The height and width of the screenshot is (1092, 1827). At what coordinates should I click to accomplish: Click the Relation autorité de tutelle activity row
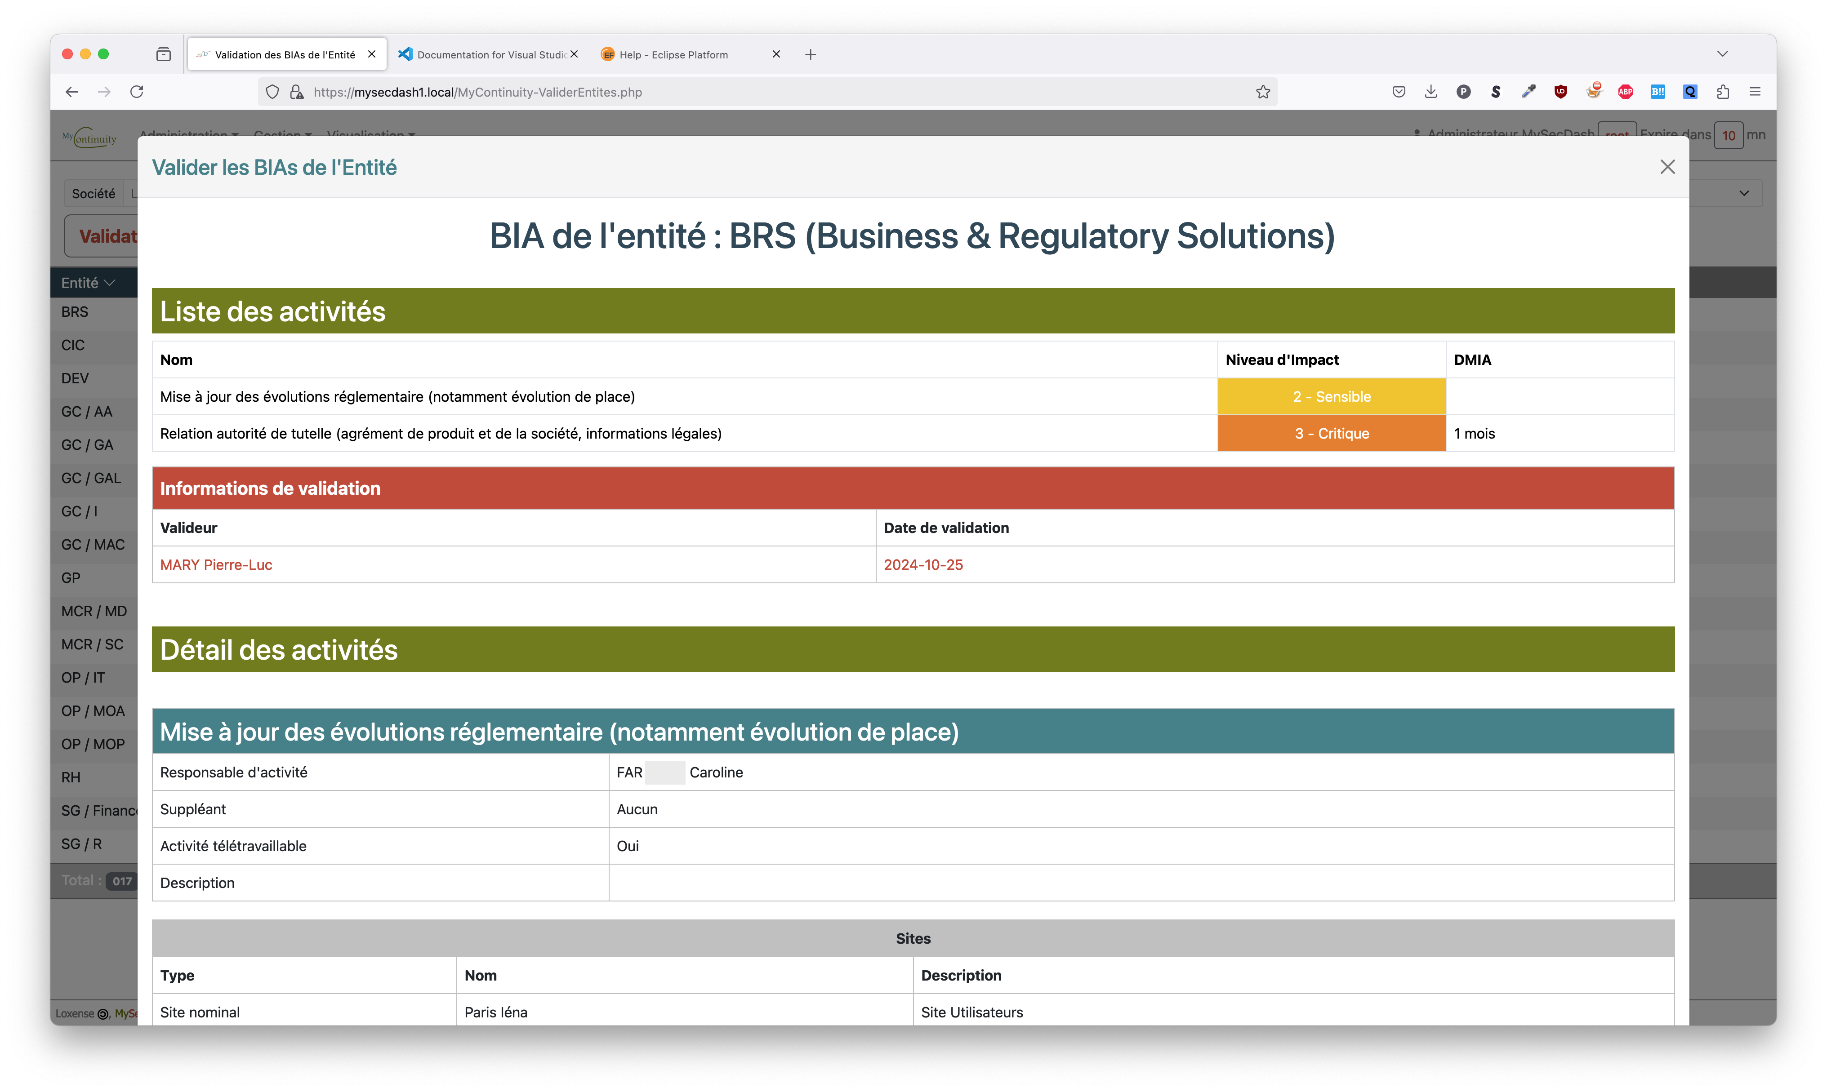click(x=913, y=433)
